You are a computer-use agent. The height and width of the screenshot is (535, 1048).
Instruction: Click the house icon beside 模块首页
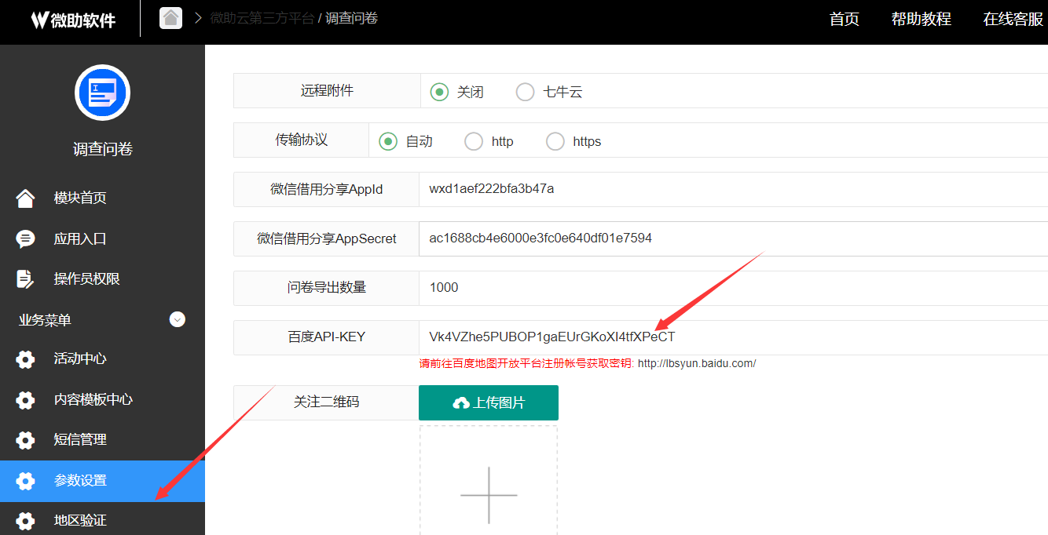coord(25,198)
